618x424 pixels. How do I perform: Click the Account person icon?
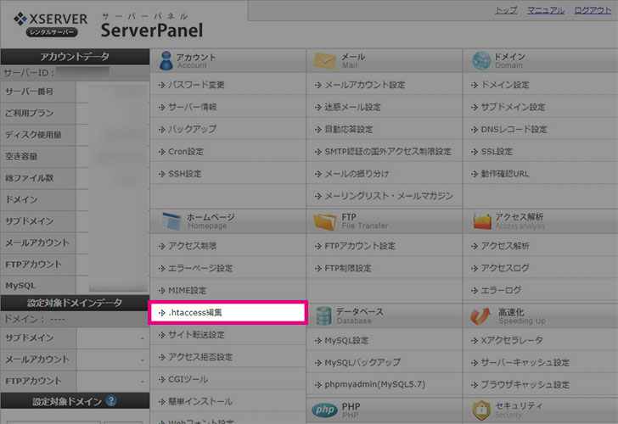(166, 60)
